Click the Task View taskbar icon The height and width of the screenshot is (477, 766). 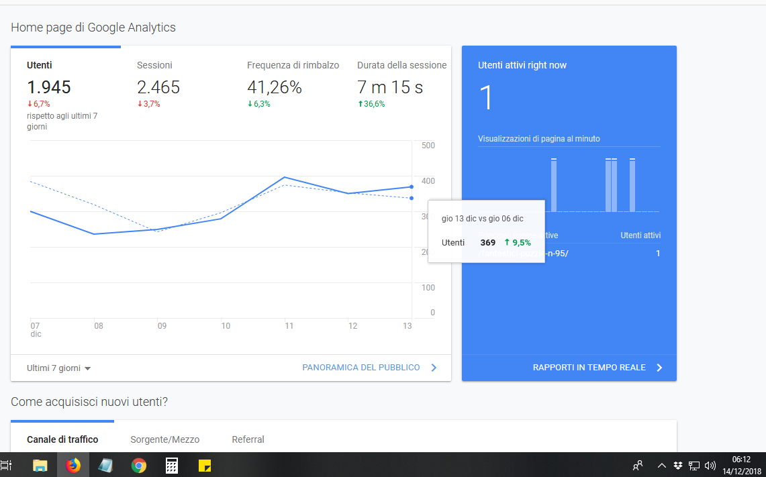(x=6, y=466)
